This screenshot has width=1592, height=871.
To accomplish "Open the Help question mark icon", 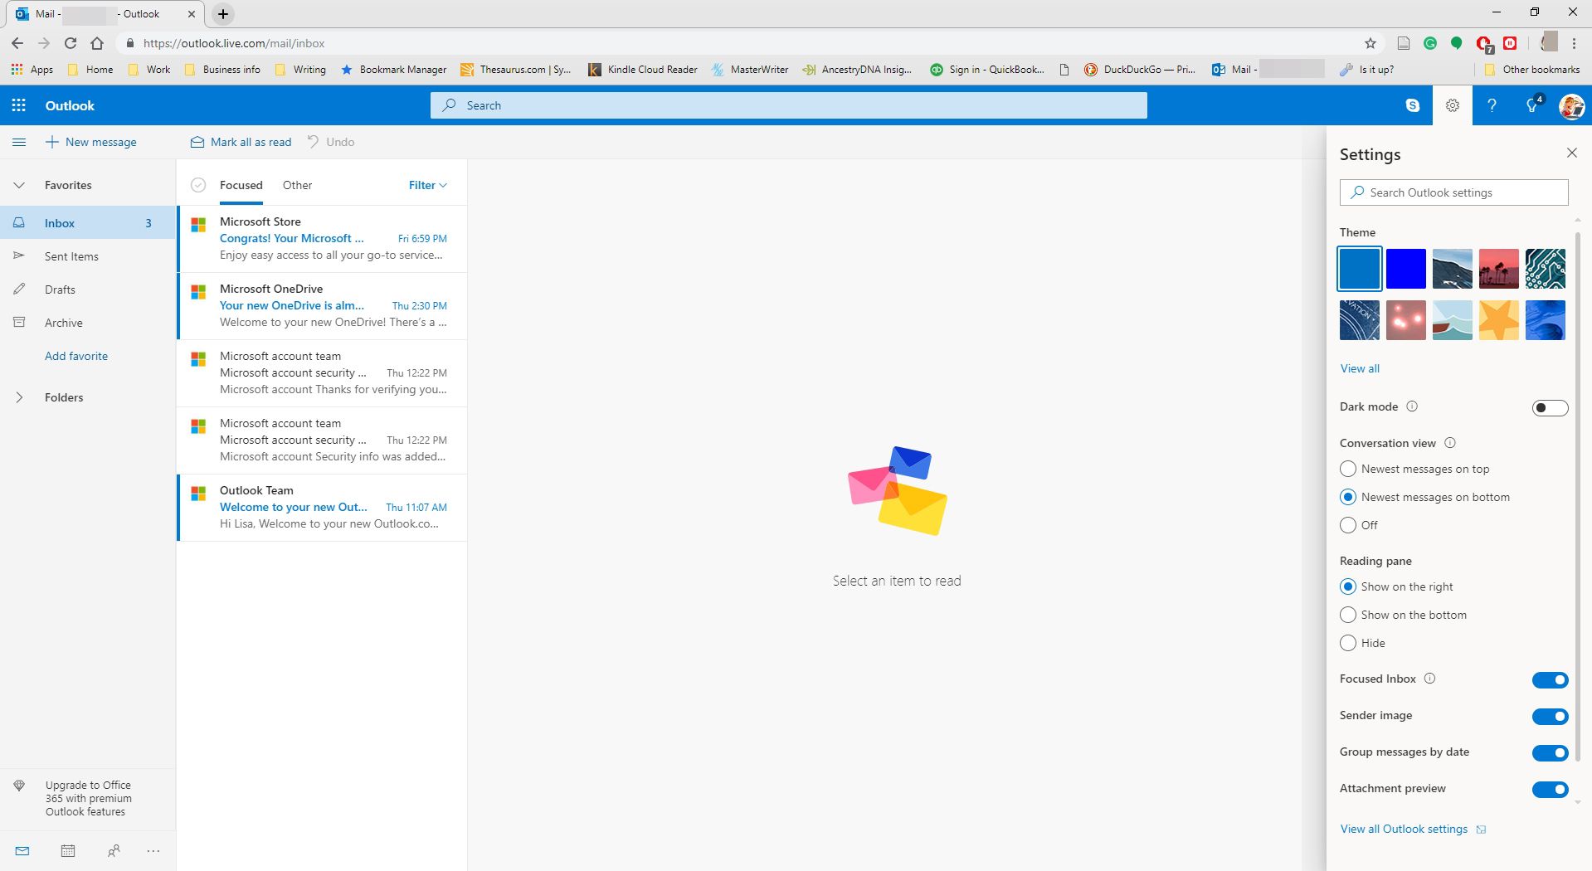I will point(1492,105).
